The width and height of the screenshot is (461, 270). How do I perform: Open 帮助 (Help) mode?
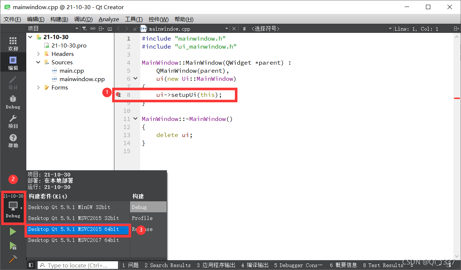[x=13, y=140]
